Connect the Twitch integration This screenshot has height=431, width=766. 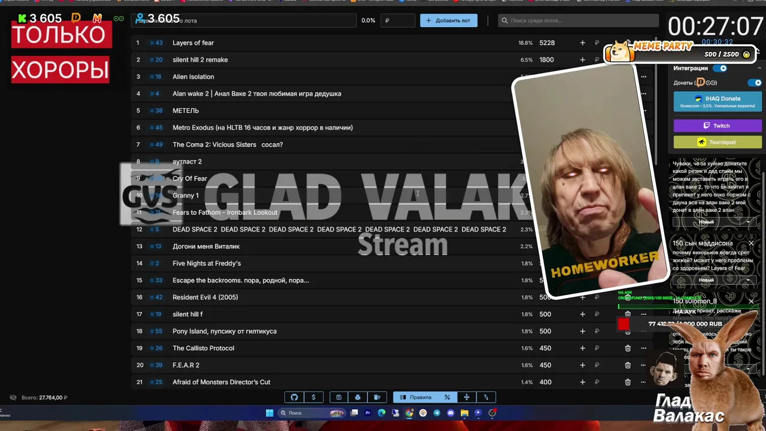coord(718,126)
